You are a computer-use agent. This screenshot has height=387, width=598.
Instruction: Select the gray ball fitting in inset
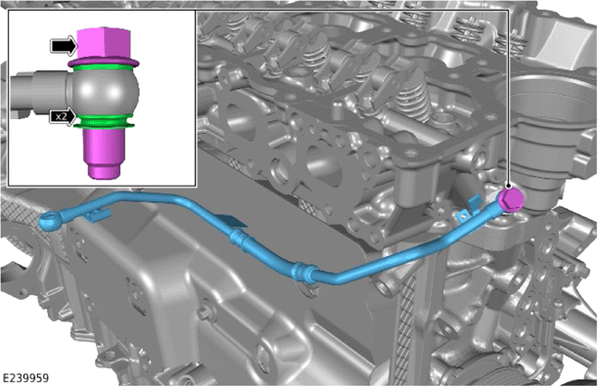point(102,91)
